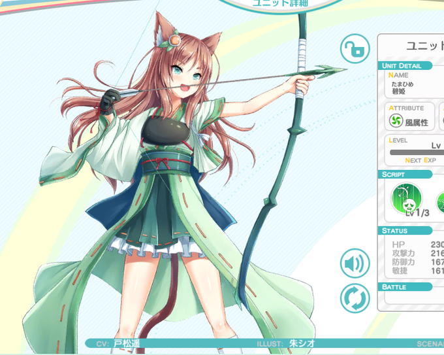Screen dimensions: 444x355
Task: Click the voice actor name 戸松遥
Action: point(127,344)
